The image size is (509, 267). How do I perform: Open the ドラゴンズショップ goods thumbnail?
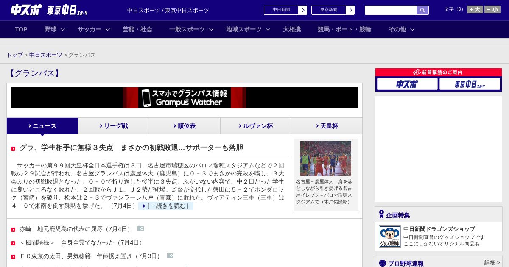point(390,236)
